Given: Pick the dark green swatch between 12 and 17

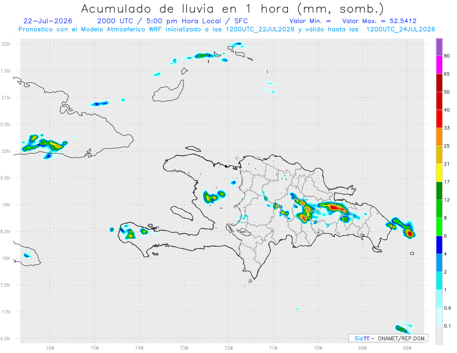Looking at the screenshot, I should [439, 191].
